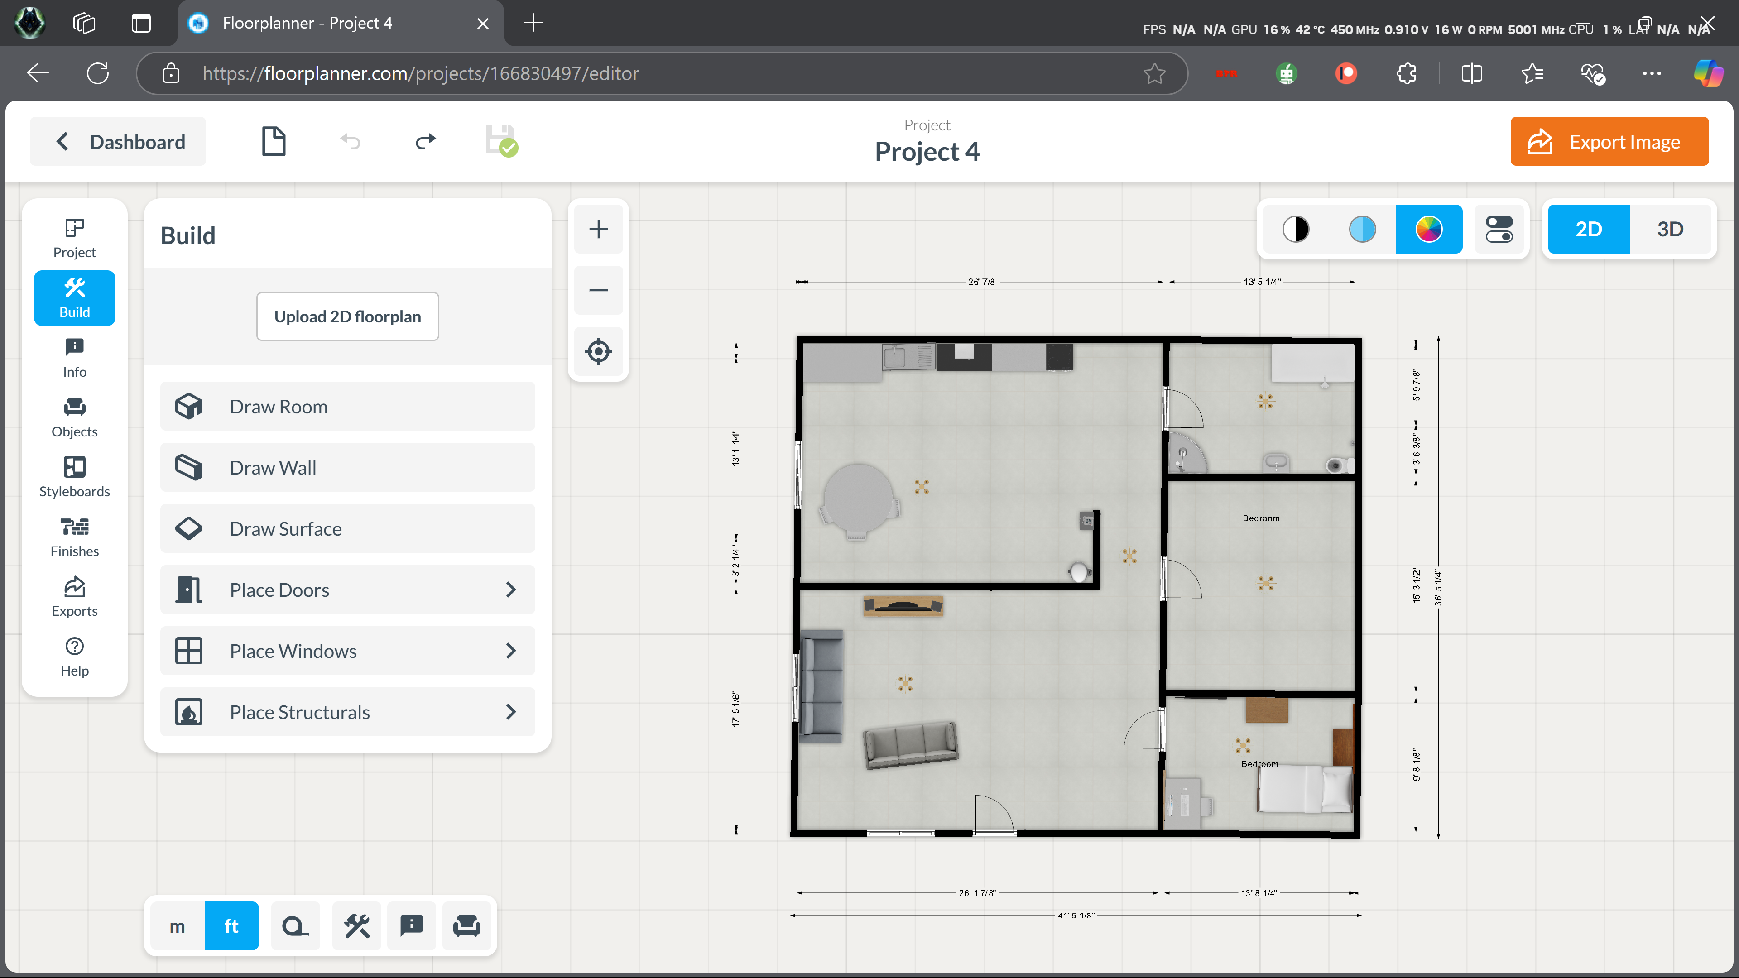Switch to 3D view
1739x978 pixels.
(x=1670, y=230)
